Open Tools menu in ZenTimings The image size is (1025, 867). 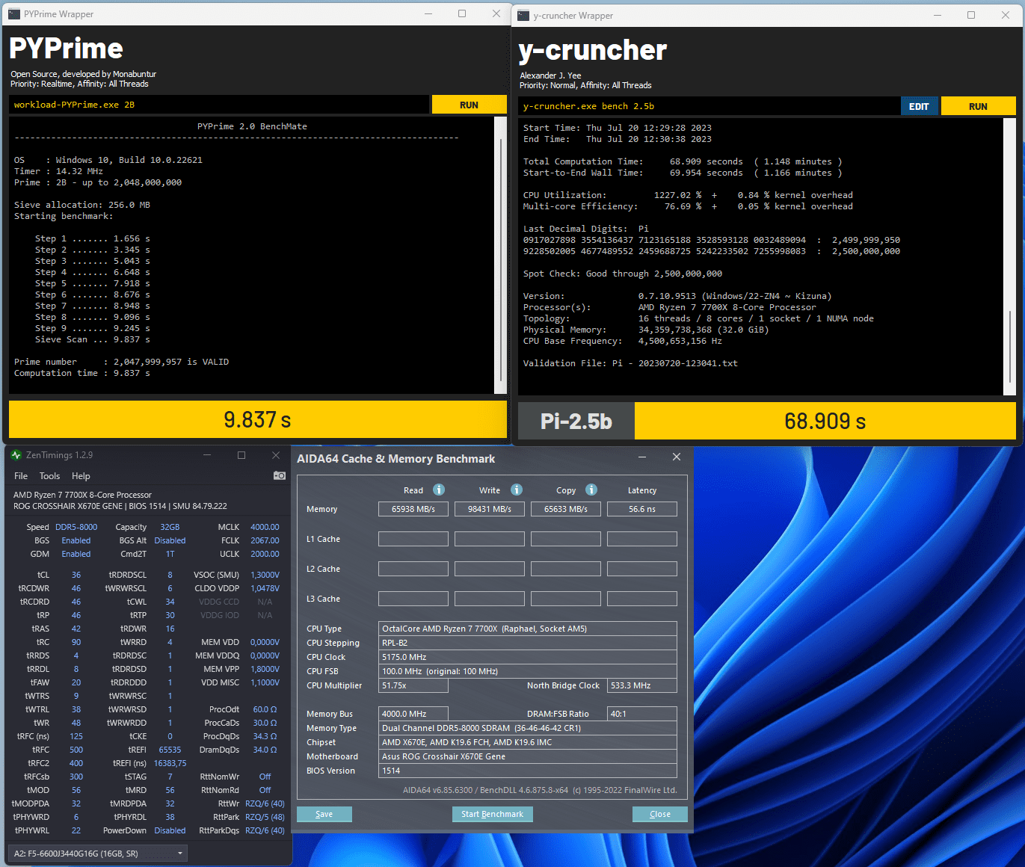49,476
